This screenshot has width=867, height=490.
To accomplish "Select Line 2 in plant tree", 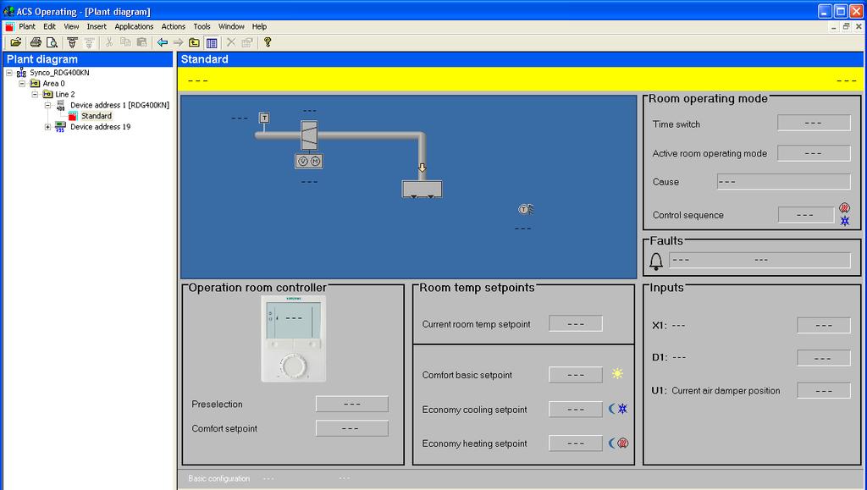I will coord(64,94).
